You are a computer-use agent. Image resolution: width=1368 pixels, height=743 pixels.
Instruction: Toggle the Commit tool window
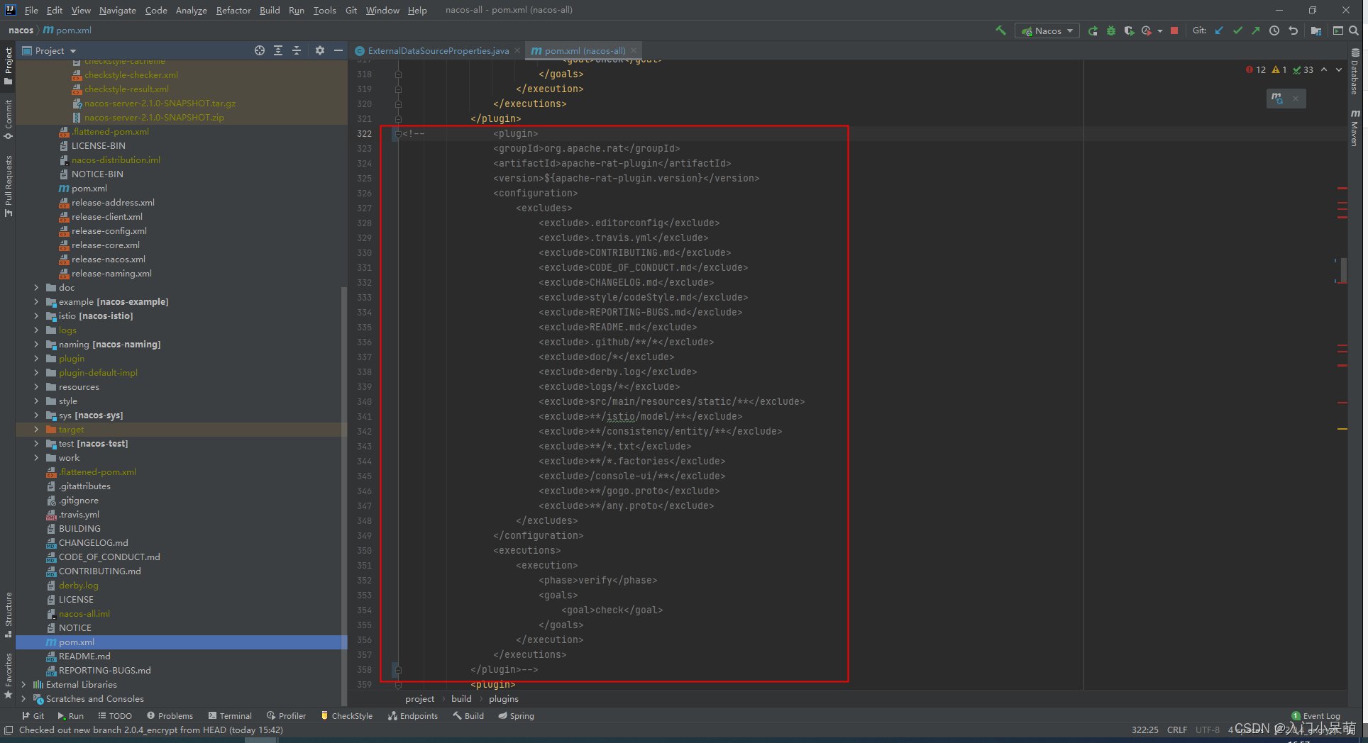pos(9,119)
